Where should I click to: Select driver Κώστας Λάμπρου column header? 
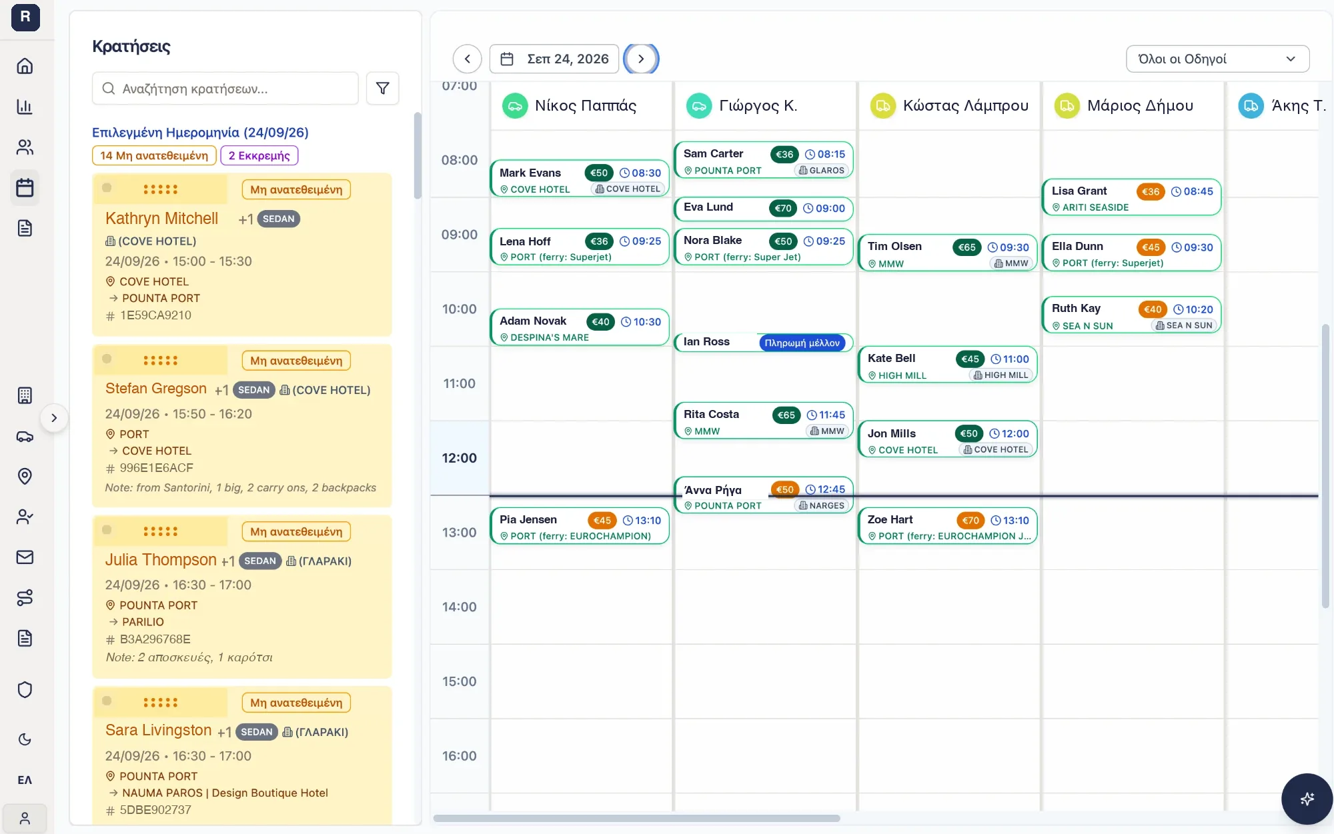[949, 105]
